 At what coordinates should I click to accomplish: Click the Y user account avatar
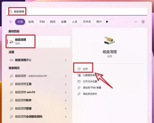point(143,22)
